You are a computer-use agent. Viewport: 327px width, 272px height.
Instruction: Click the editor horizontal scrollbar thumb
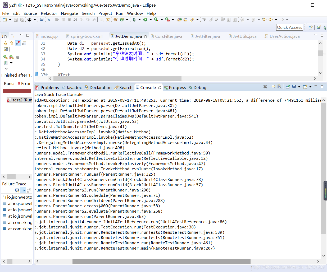[117, 78]
